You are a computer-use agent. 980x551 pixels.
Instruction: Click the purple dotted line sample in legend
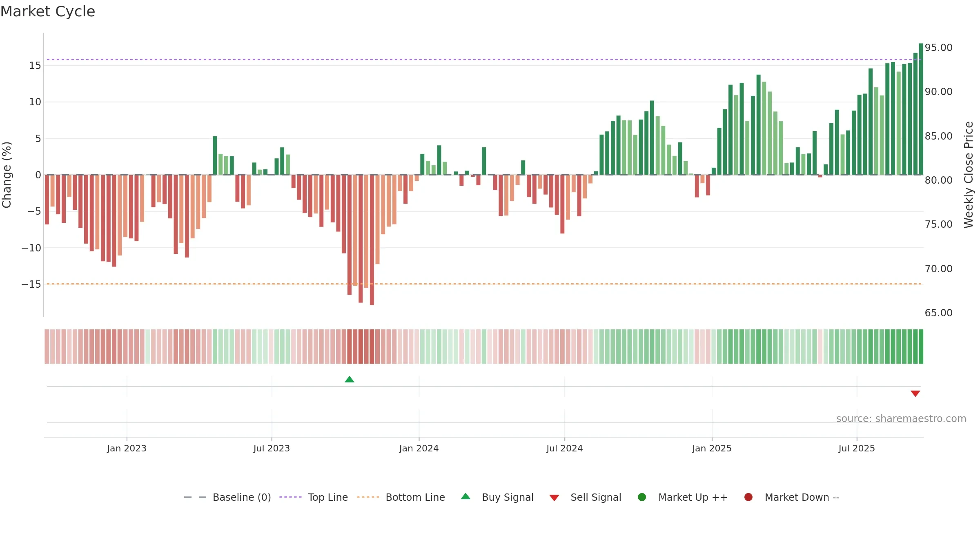click(290, 497)
